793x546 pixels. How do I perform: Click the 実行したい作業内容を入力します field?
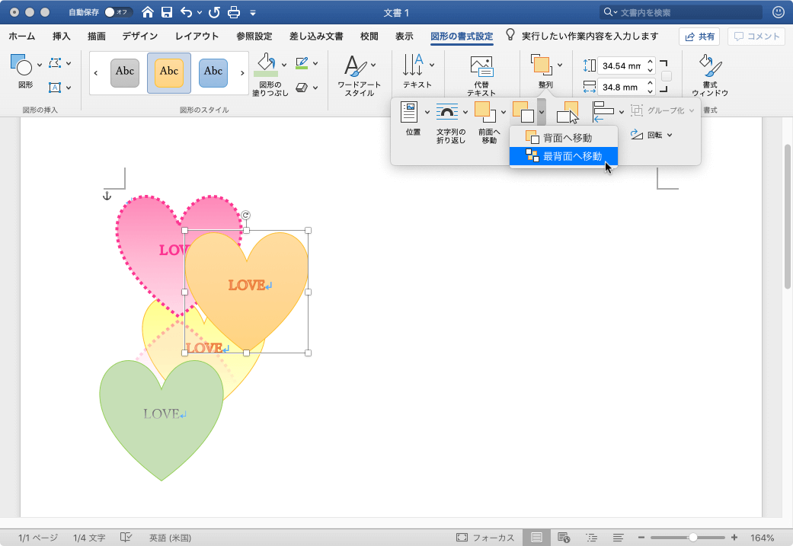tap(590, 37)
